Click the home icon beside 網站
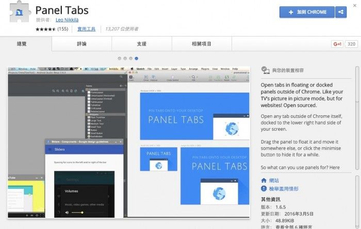361x229 pixels. click(x=264, y=180)
